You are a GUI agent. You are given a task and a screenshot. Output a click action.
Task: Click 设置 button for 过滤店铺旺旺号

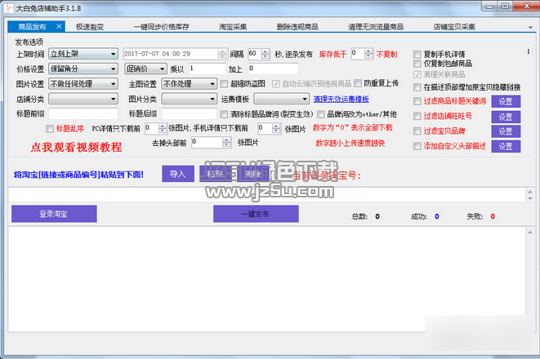pos(506,117)
